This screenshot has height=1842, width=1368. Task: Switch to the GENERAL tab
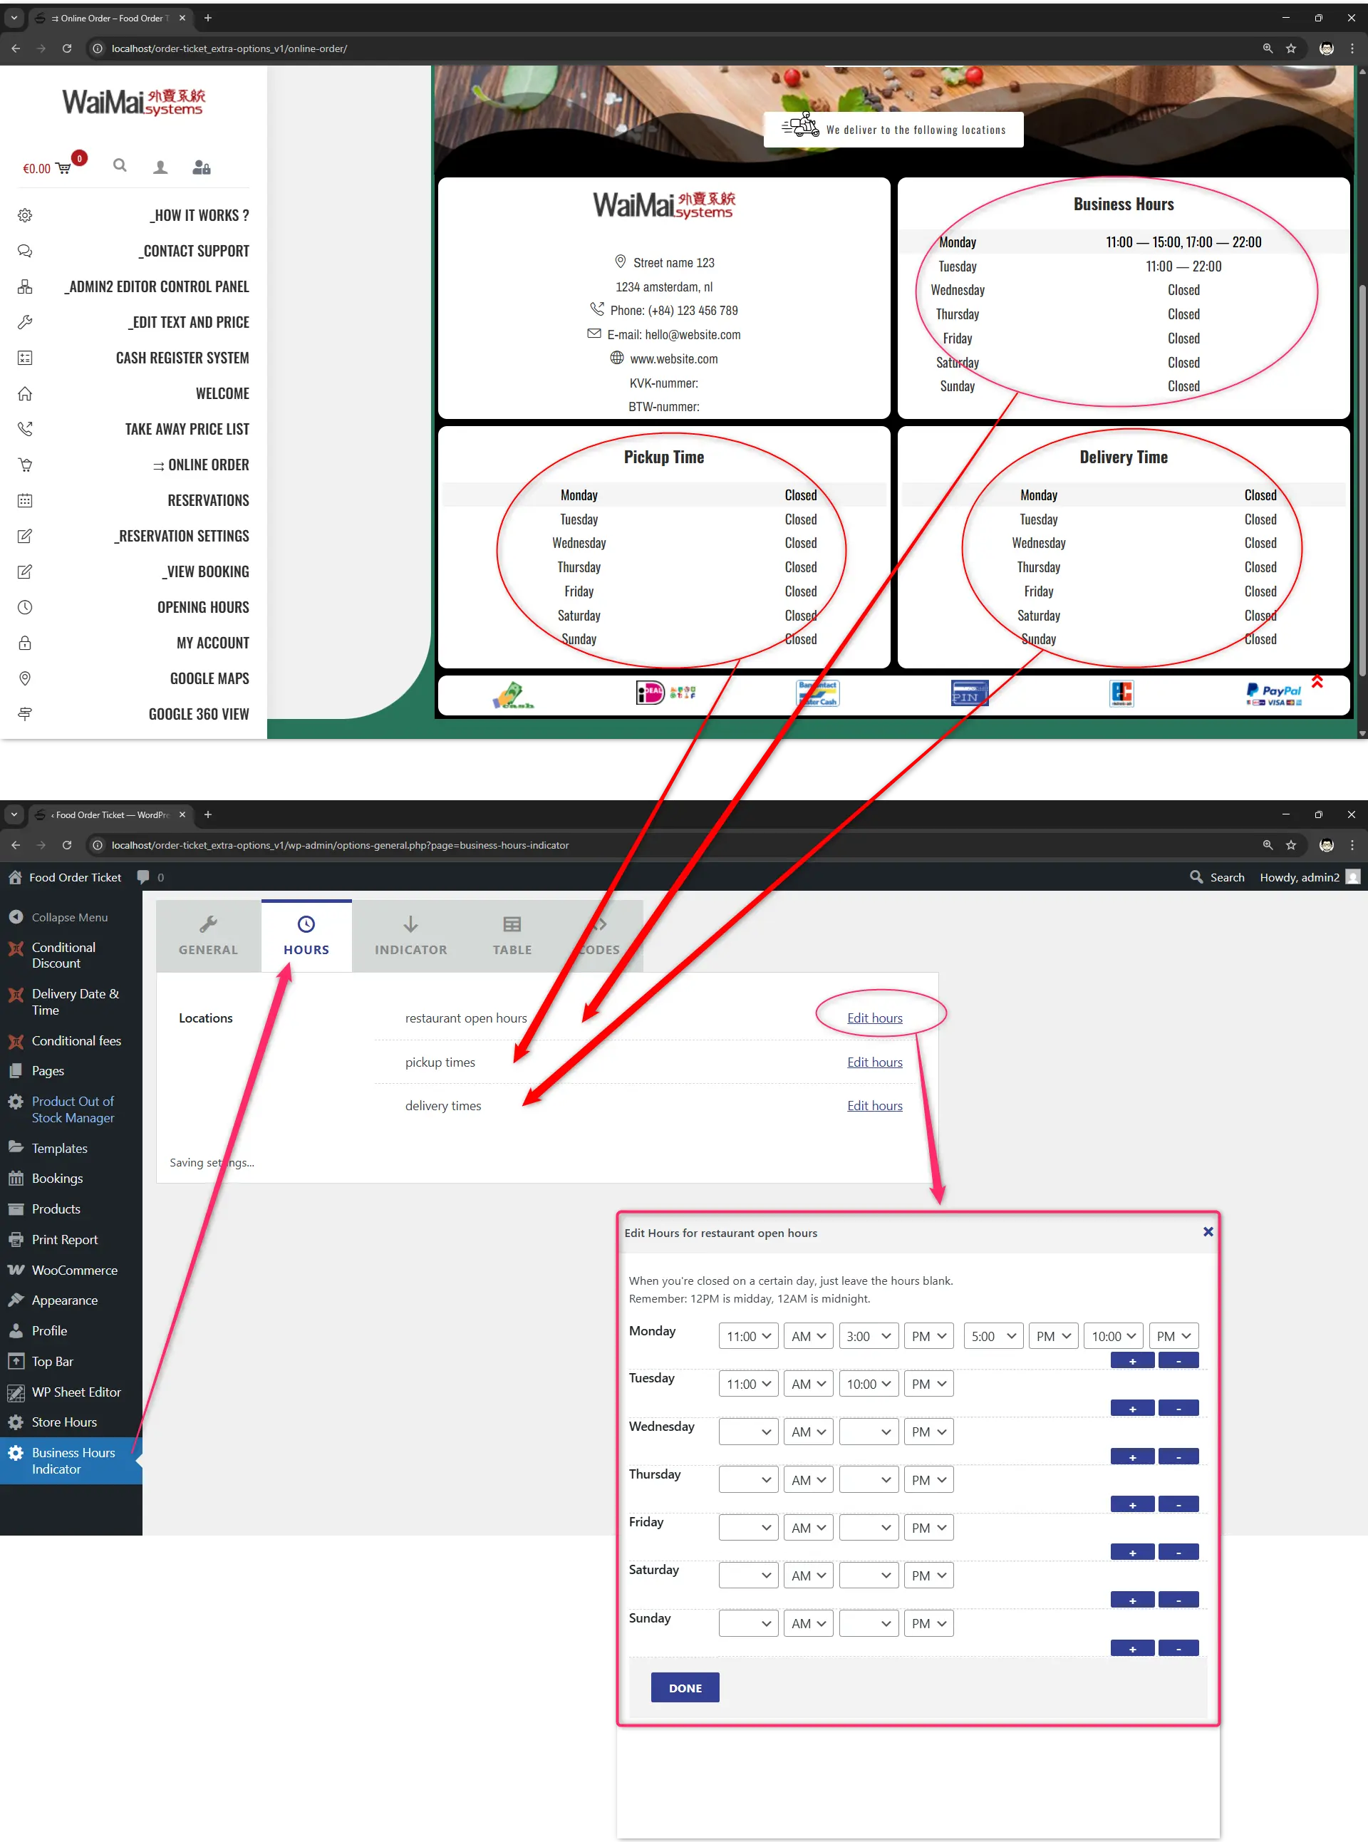coord(208,936)
